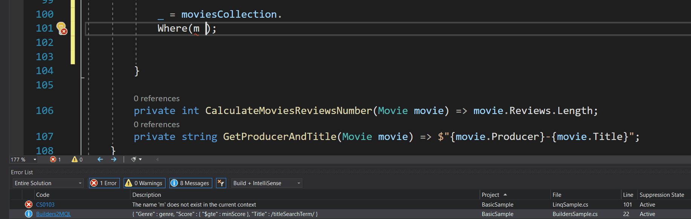Expand the code cleanup profile dropdown arrow
The image size is (691, 219).
[x=140, y=160]
